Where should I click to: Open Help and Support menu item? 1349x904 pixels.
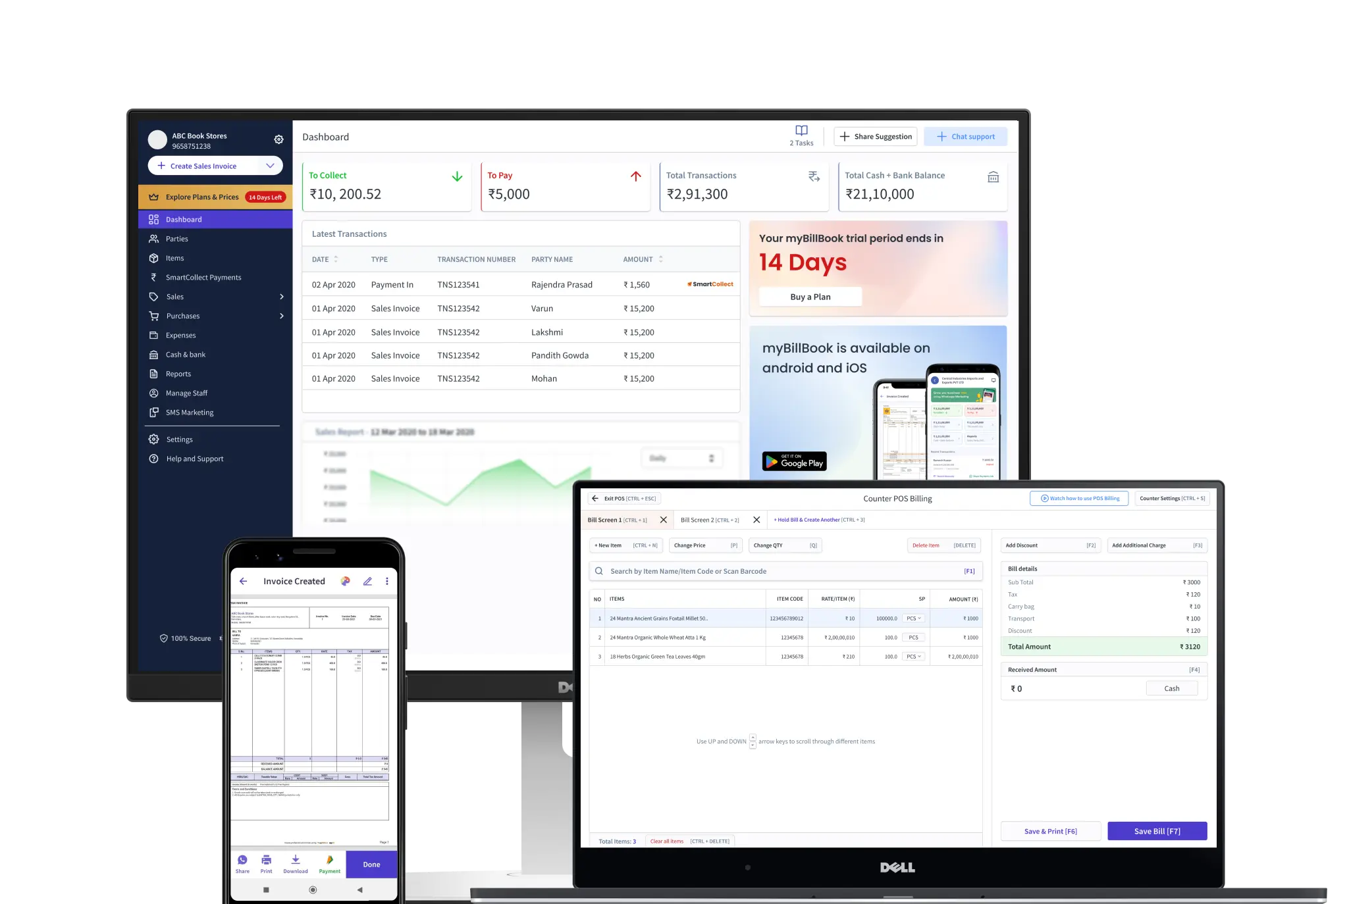(x=194, y=458)
